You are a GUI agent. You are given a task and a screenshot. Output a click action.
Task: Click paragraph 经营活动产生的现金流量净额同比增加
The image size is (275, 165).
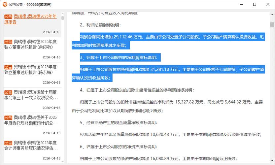pos(171,135)
